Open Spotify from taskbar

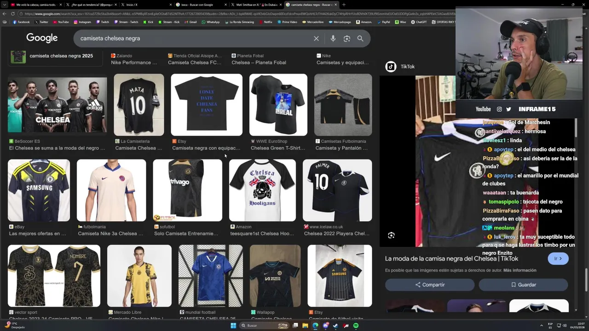click(356, 325)
